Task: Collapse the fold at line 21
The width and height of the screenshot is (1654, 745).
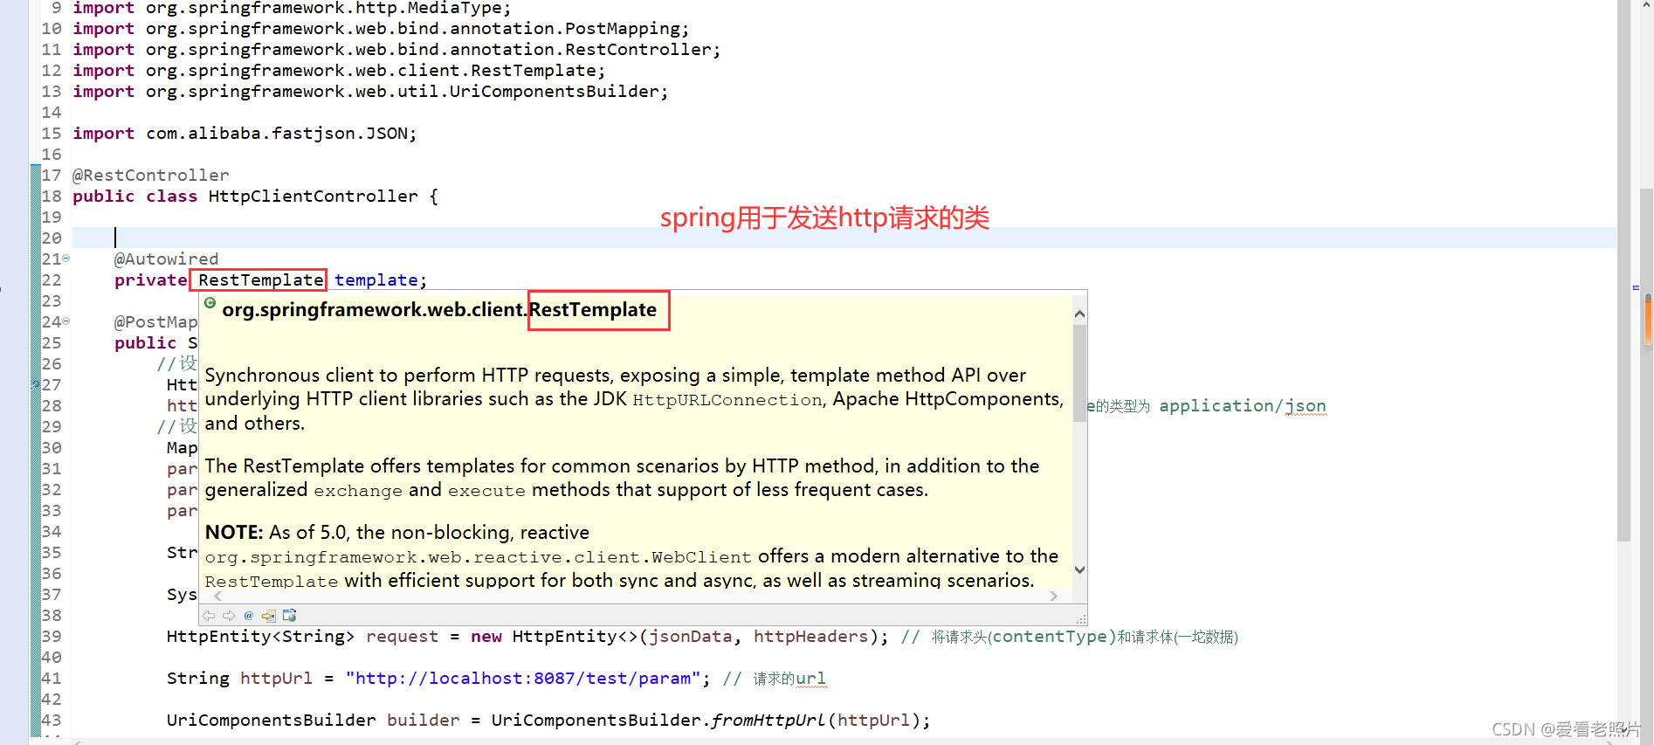Action: point(66,259)
